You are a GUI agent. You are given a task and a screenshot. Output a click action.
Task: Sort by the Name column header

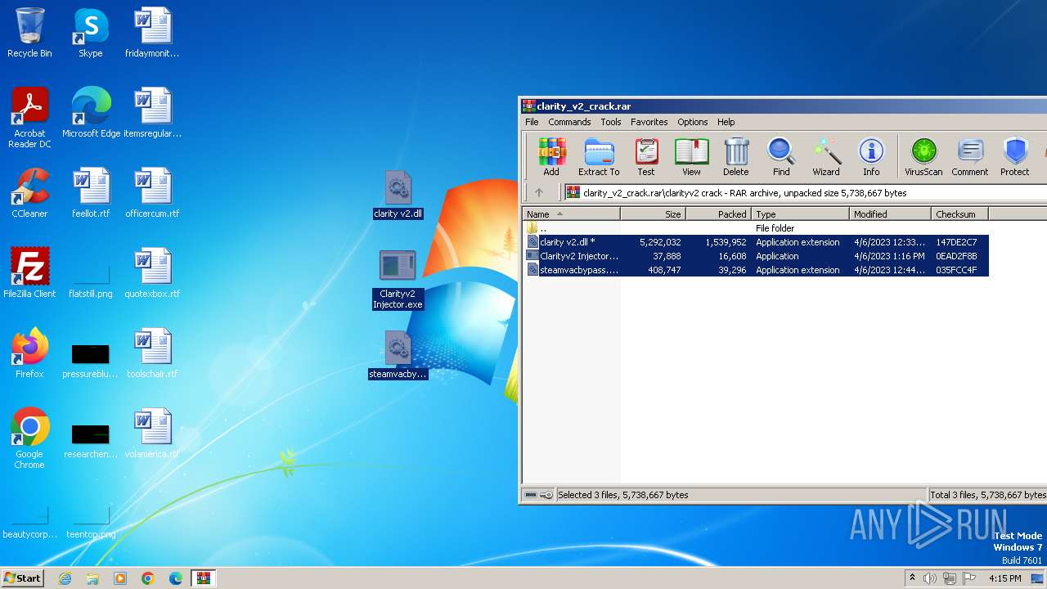point(571,214)
